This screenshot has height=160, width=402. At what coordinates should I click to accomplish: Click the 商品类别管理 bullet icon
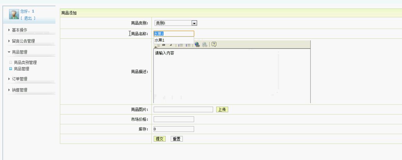[10, 62]
